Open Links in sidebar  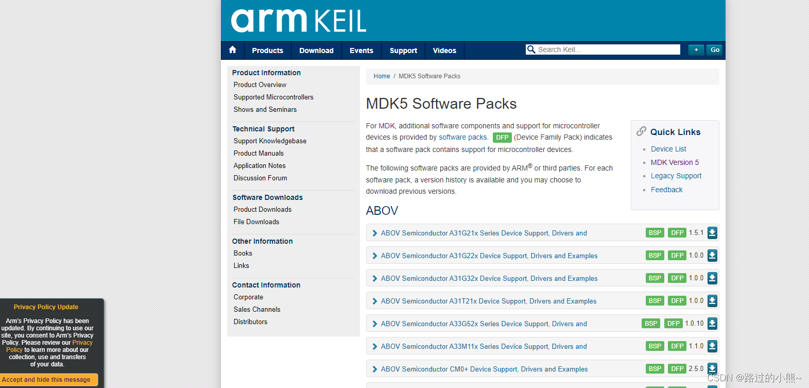coord(241,265)
